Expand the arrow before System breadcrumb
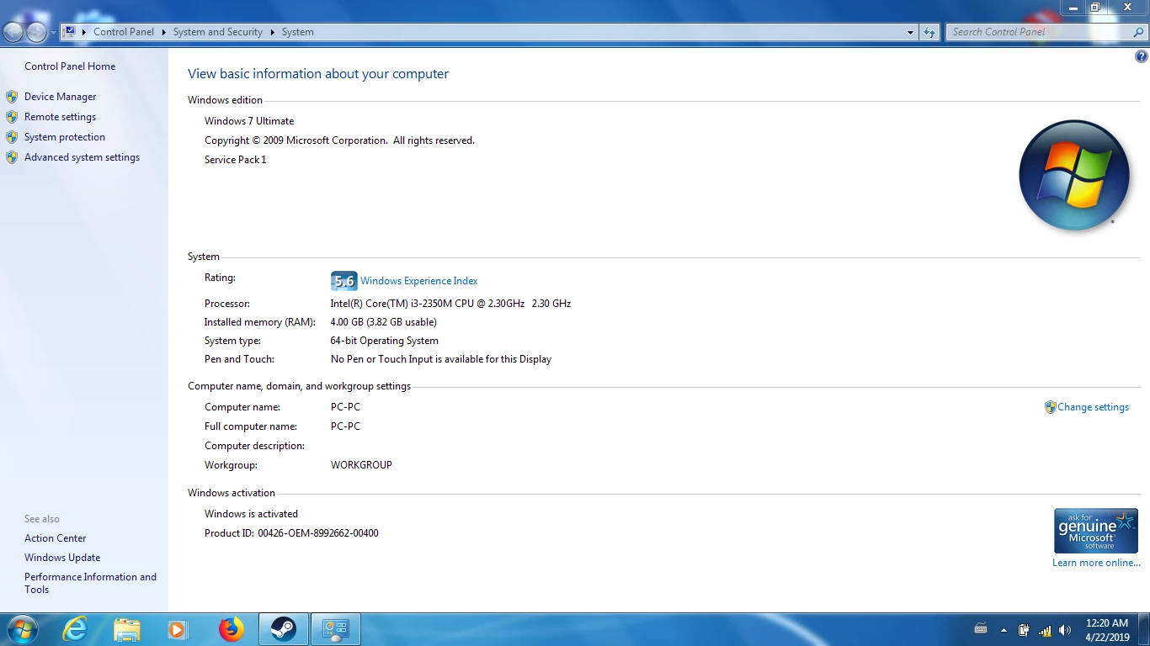This screenshot has width=1150, height=646. coord(273,32)
